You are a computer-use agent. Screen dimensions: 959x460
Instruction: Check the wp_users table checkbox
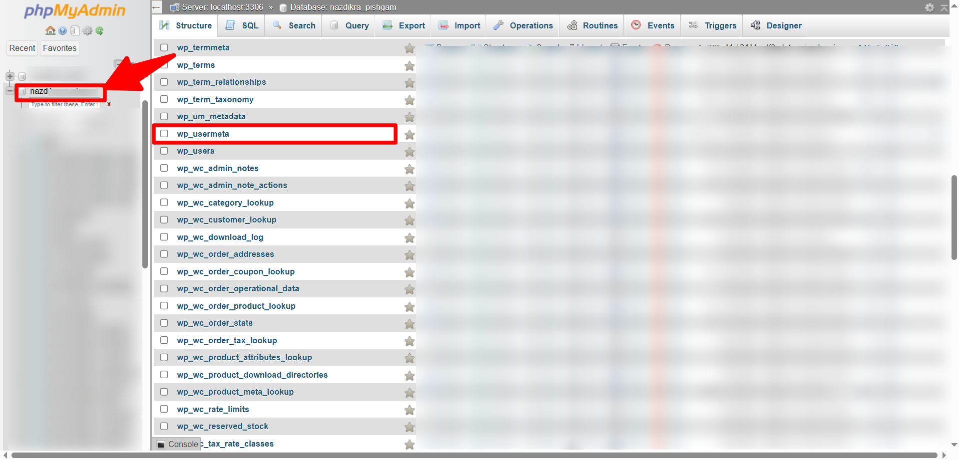(x=164, y=151)
